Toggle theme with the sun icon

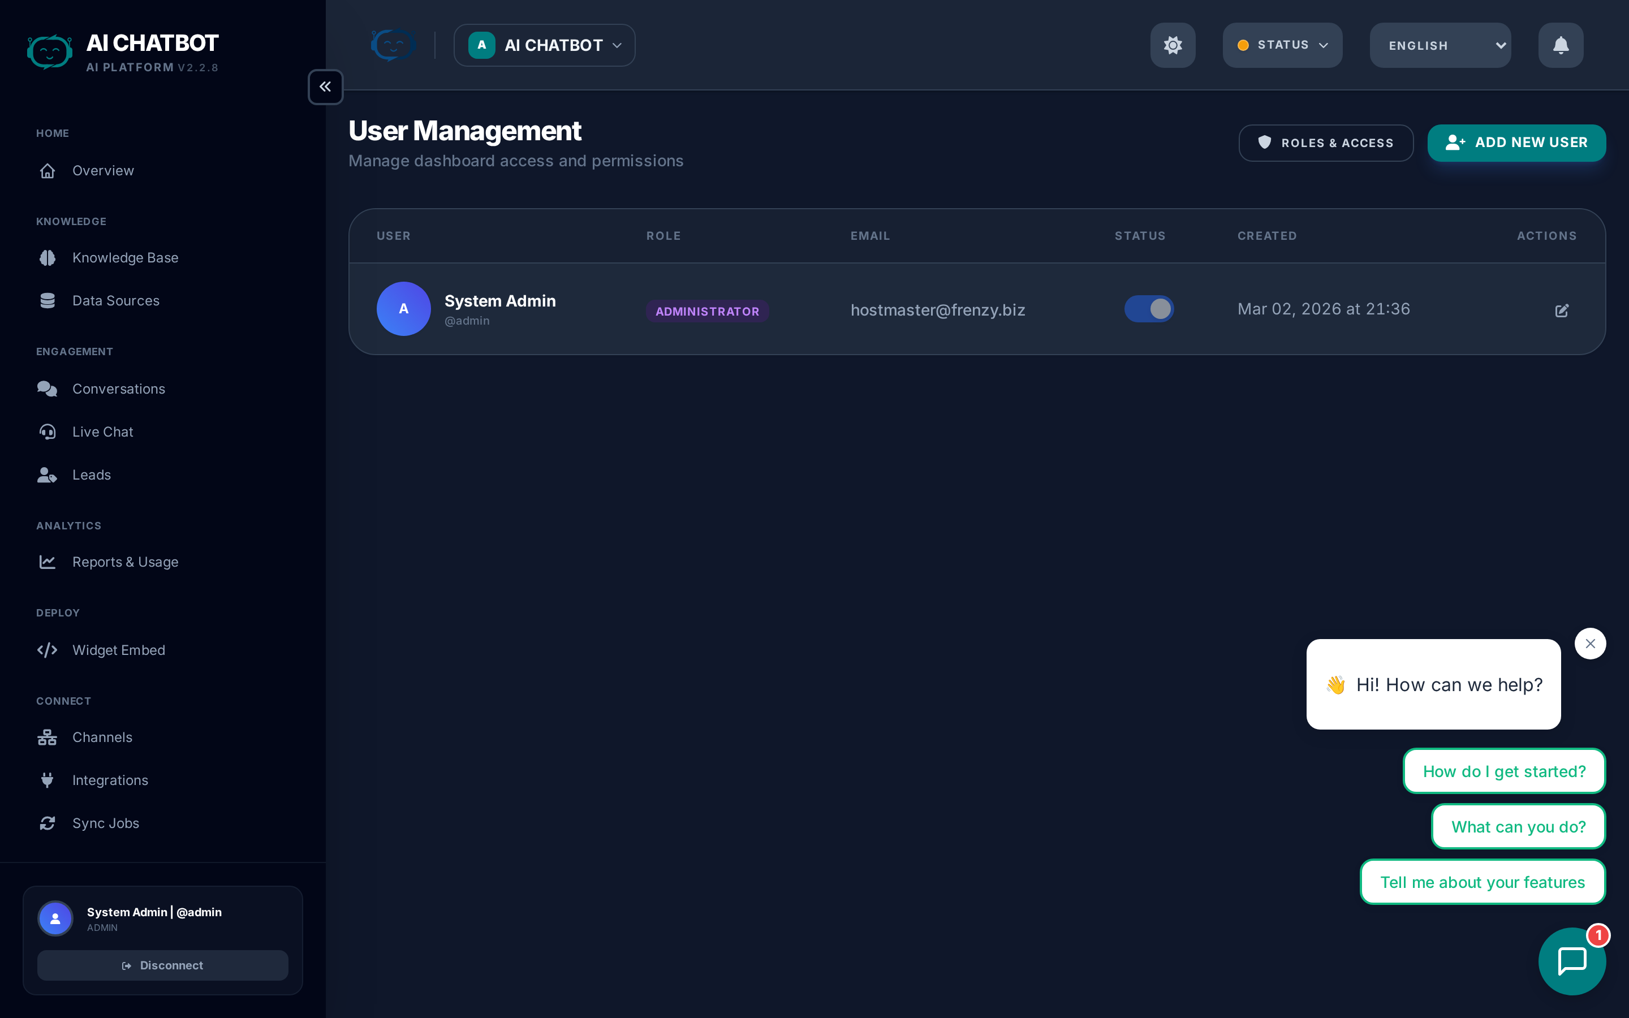tap(1173, 45)
